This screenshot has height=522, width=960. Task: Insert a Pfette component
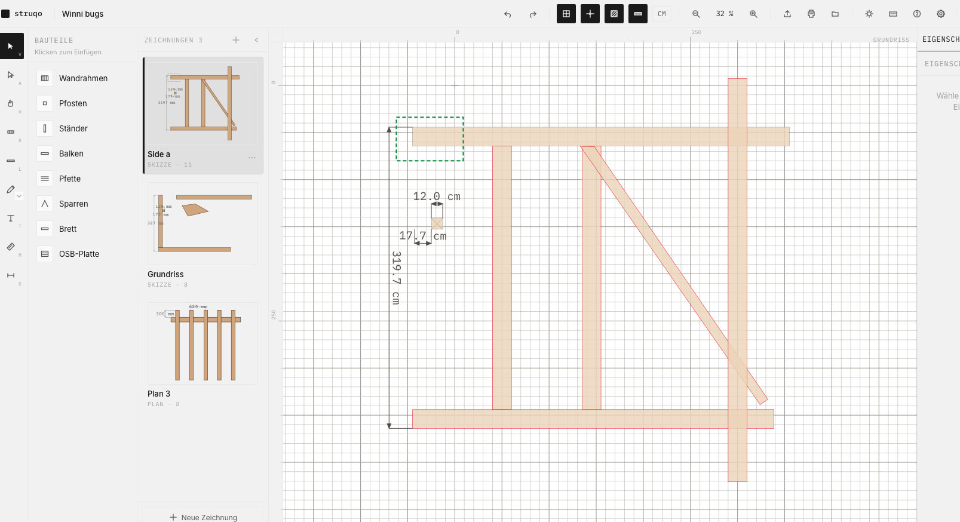(x=82, y=179)
